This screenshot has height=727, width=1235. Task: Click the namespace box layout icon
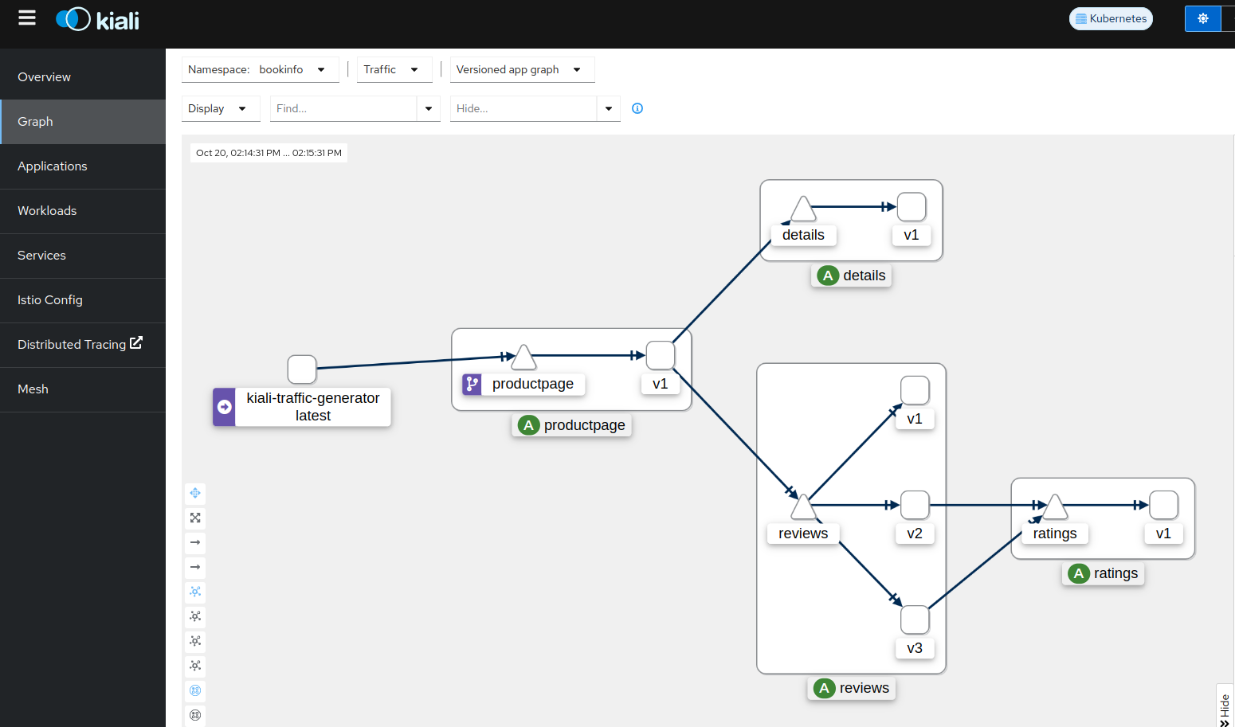[x=195, y=690]
